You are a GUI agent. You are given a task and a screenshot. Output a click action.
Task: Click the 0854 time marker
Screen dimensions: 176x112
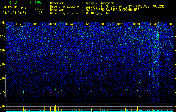coord(69,24)
